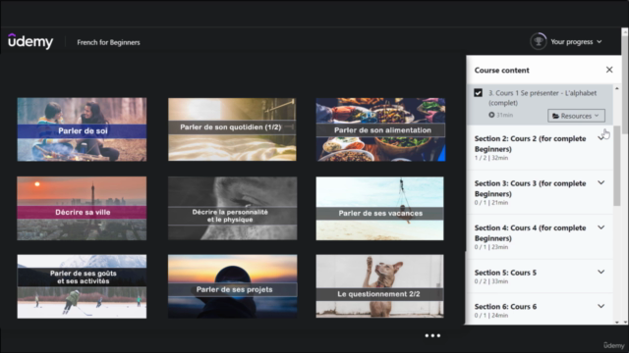Close the Course content panel
The width and height of the screenshot is (629, 353).
tap(609, 70)
